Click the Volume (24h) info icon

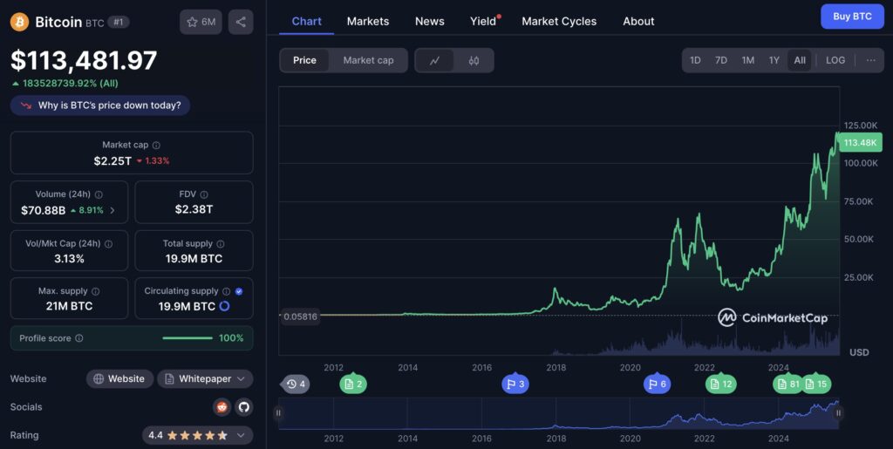[99, 194]
